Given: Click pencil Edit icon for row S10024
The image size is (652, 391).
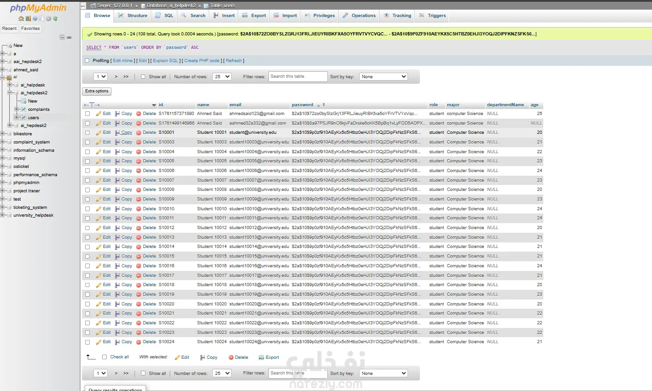Looking at the screenshot, I should click(99, 342).
